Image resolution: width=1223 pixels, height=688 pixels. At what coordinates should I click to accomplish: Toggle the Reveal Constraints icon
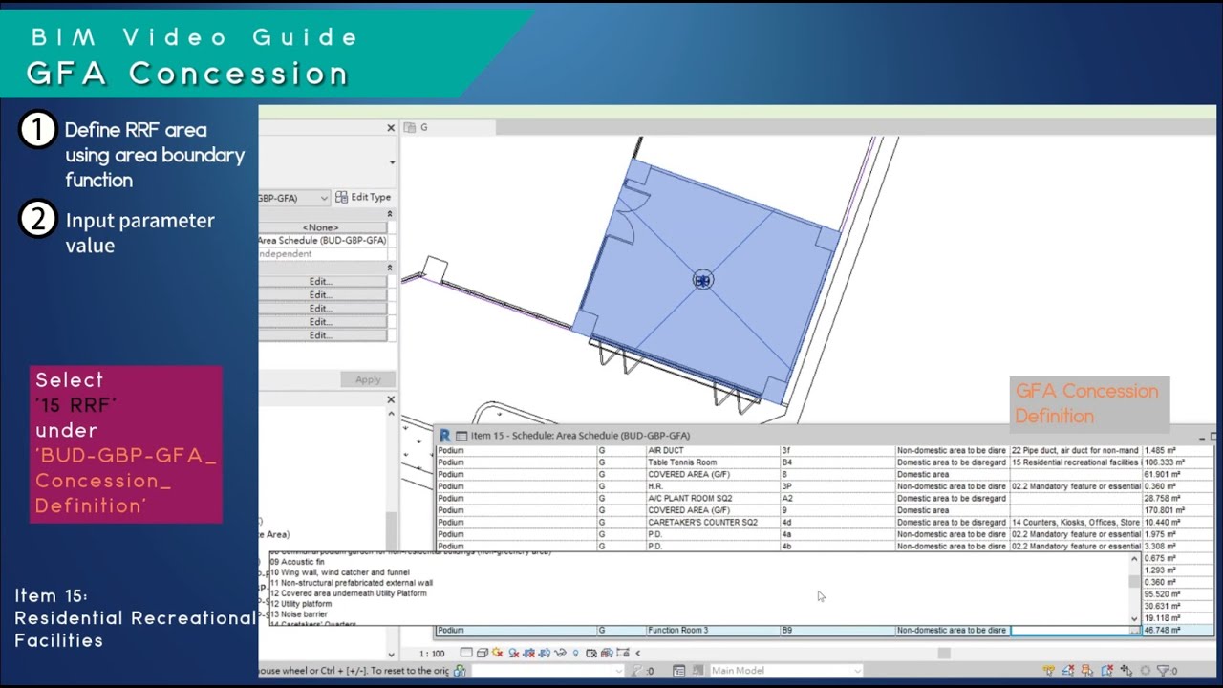(623, 653)
